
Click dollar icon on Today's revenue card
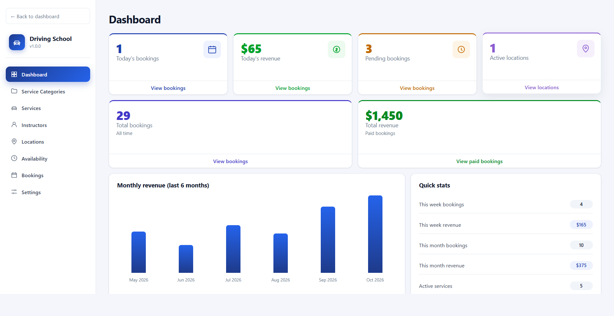336,50
